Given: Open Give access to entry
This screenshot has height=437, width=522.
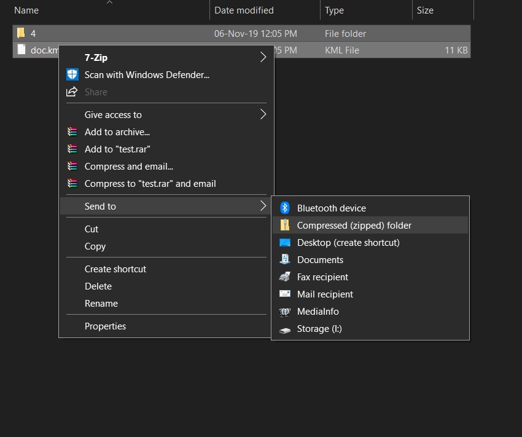Looking at the screenshot, I should [x=166, y=114].
